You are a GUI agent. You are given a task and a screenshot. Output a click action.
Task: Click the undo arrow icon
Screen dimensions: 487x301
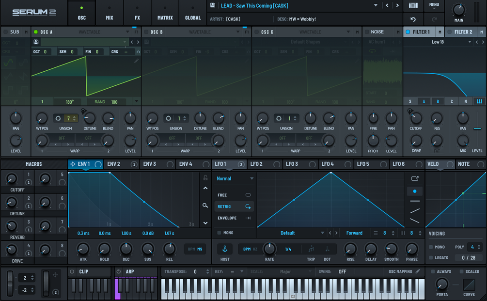(x=413, y=19)
